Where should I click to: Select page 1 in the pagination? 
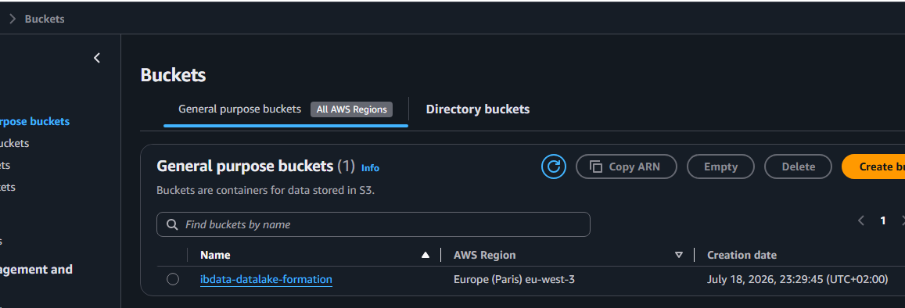882,220
